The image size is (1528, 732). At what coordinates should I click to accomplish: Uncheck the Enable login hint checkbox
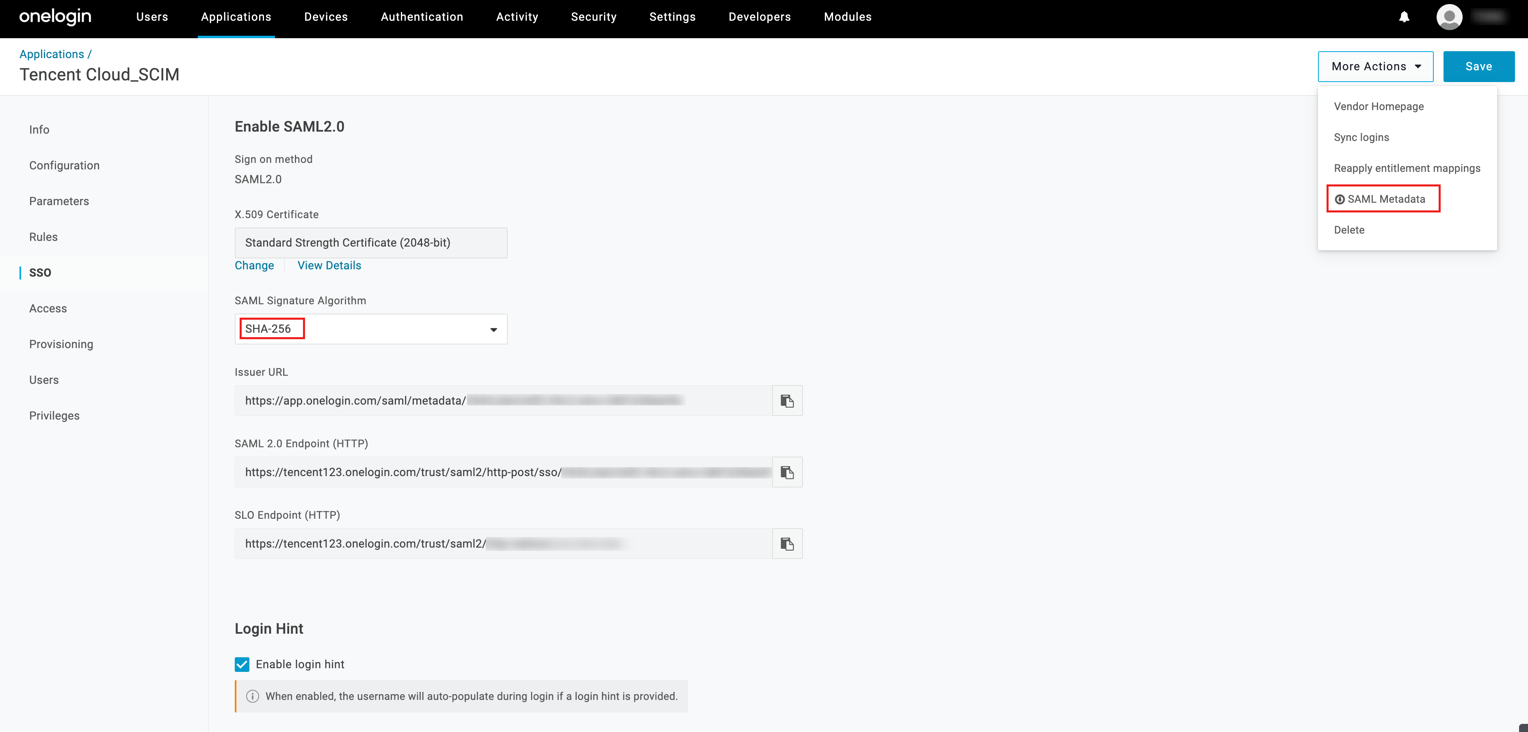(242, 665)
